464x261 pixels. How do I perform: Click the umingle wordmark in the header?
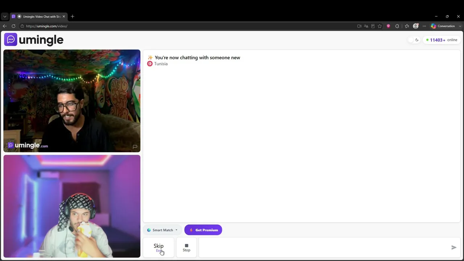click(x=41, y=40)
